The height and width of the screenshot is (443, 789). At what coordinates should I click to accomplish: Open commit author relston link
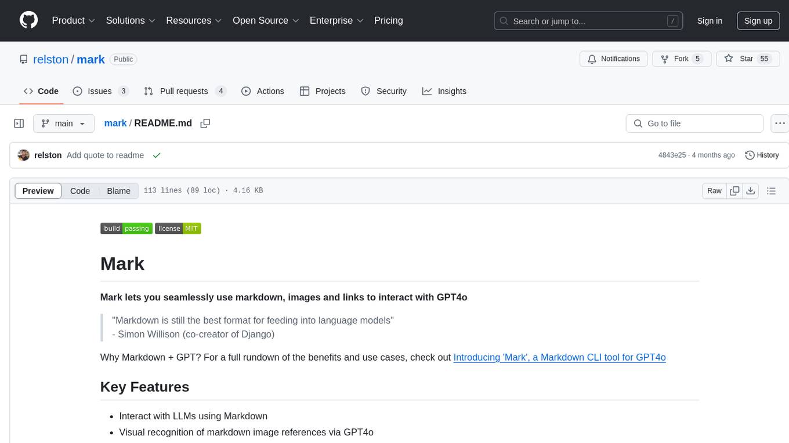click(48, 155)
